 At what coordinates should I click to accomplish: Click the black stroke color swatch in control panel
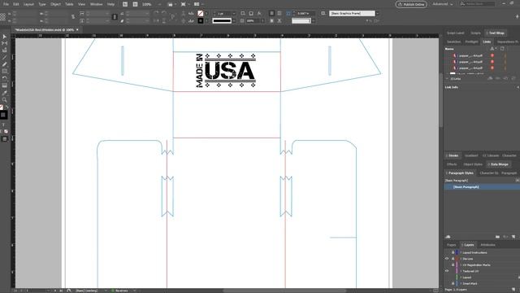201,20
